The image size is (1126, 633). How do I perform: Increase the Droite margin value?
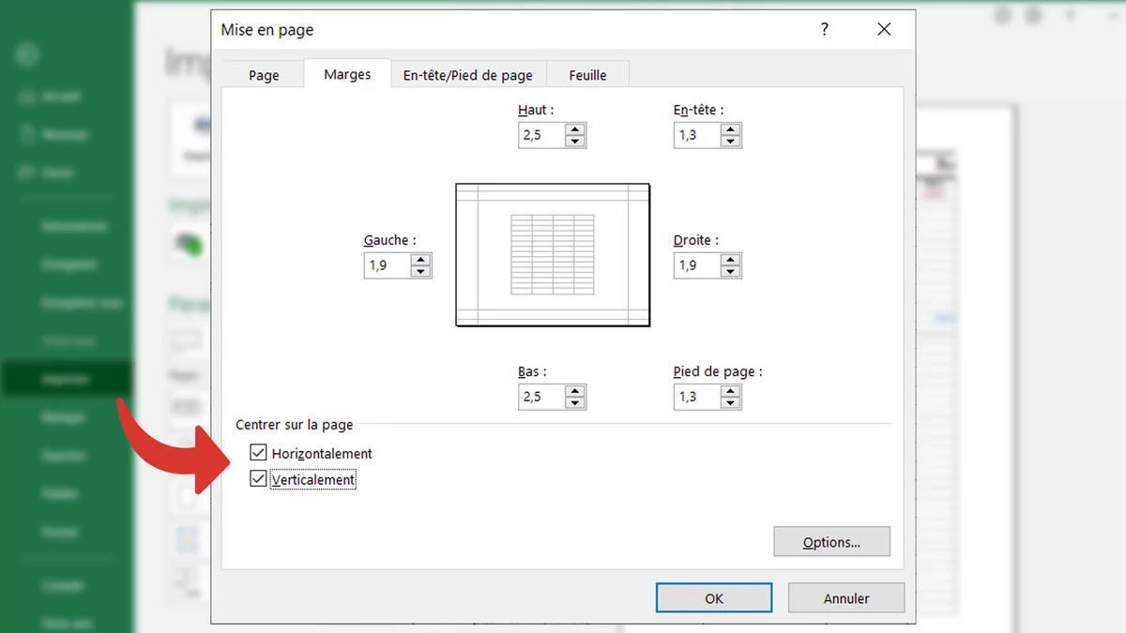pyautogui.click(x=731, y=260)
